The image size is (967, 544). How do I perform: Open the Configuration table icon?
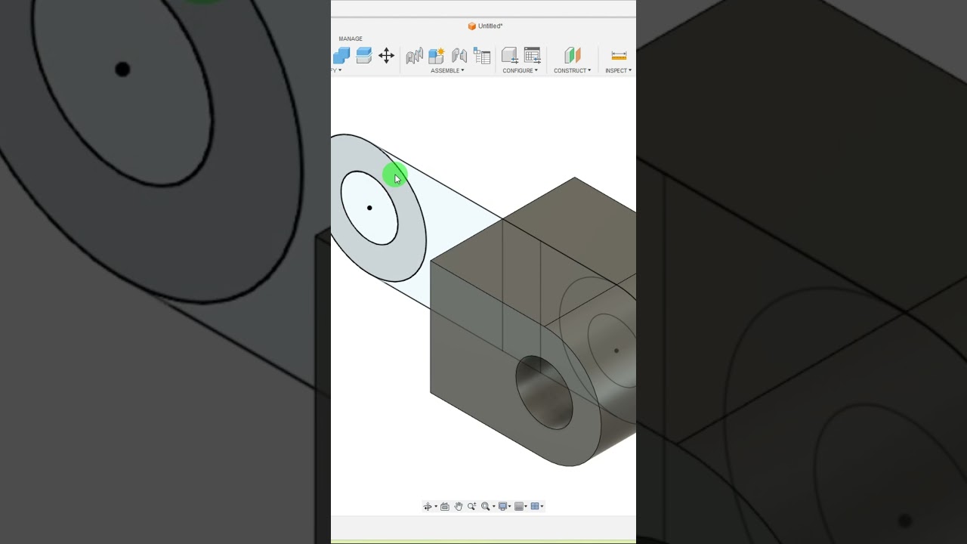click(x=533, y=56)
